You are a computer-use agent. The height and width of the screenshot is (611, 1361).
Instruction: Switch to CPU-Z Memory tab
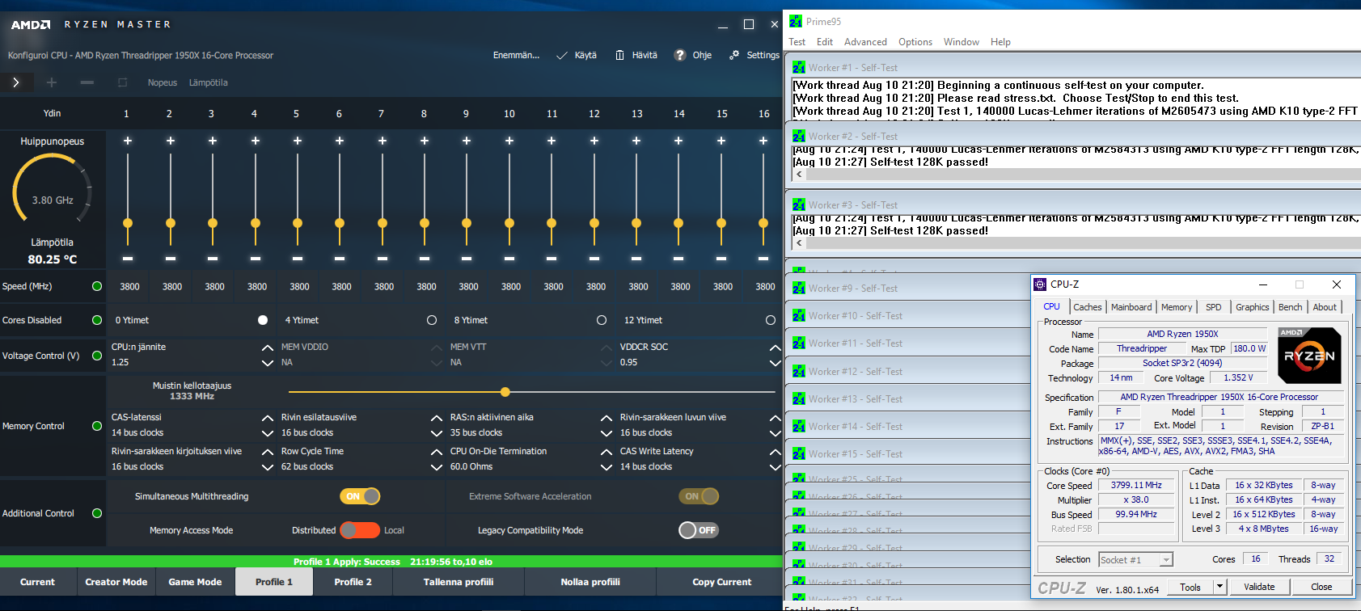(1177, 307)
